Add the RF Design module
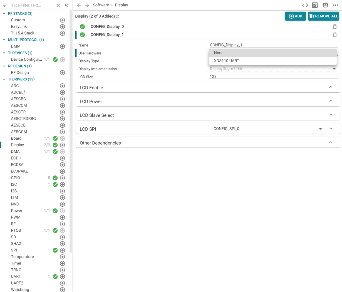Image resolution: width=342 pixels, height=292 pixels. click(62, 73)
